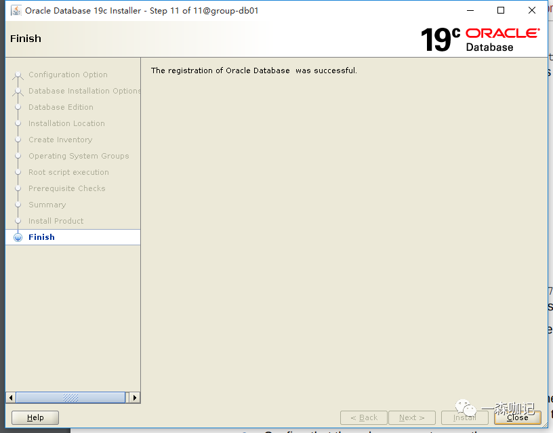Close the installer window via X
Screen dimensions: 553x433
532,11
